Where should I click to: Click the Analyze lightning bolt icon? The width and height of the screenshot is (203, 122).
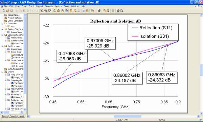pos(71,11)
